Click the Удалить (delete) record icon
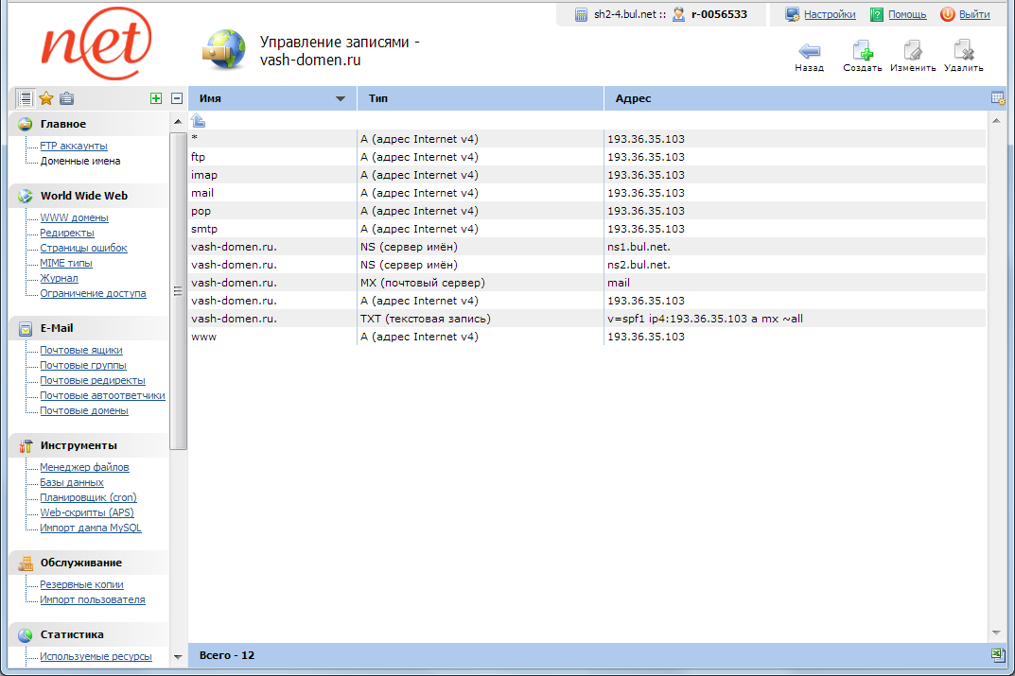Viewport: 1015px width, 676px height. (x=963, y=51)
